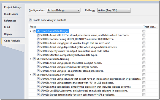The width and height of the screenshot is (160, 100).
Task: Uncheck rule SR0013 output parameters checkbox
Action: tap(38, 51)
